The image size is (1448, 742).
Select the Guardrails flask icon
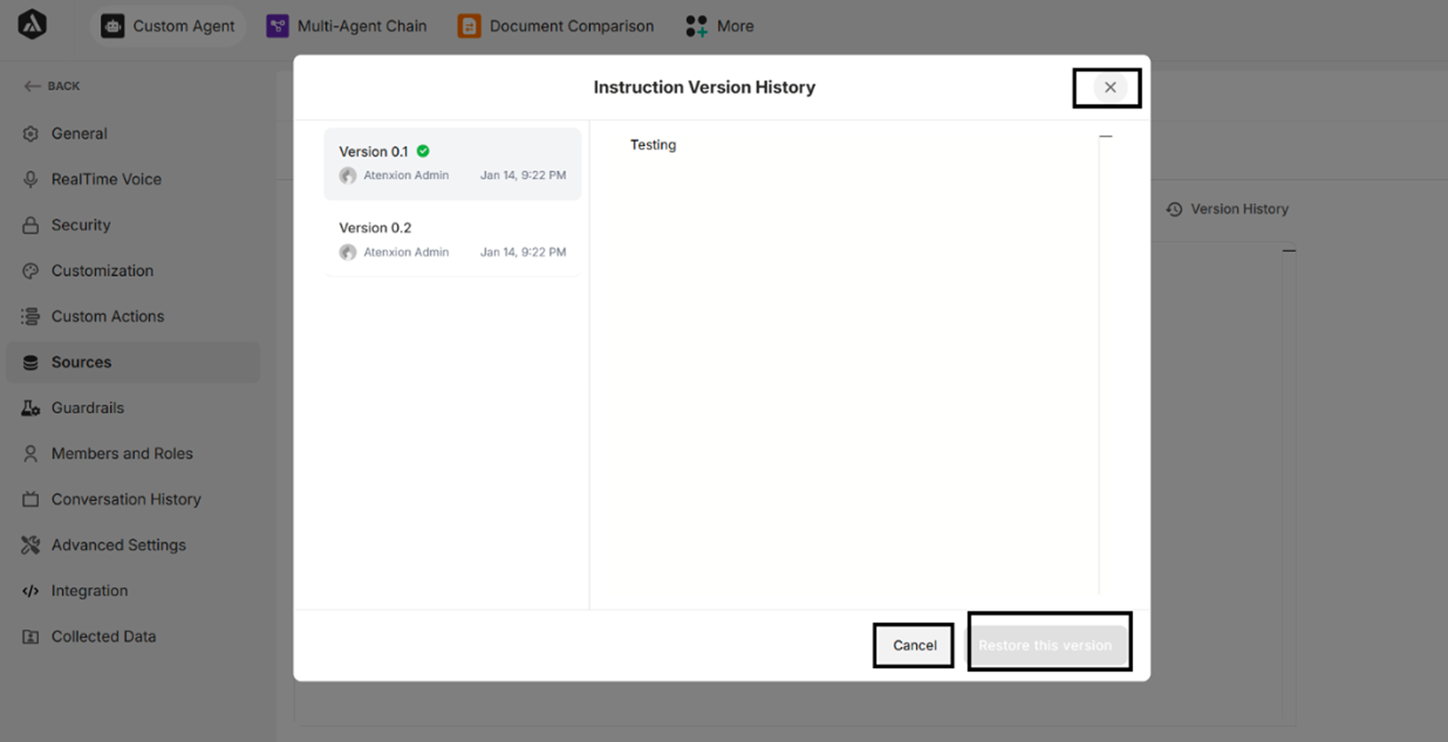pyautogui.click(x=30, y=408)
